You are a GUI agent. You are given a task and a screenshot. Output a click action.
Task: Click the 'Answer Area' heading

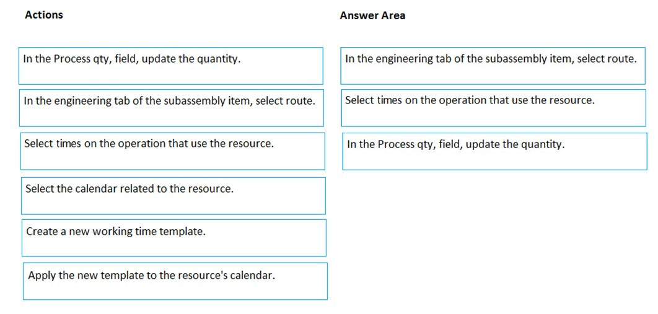click(x=372, y=15)
